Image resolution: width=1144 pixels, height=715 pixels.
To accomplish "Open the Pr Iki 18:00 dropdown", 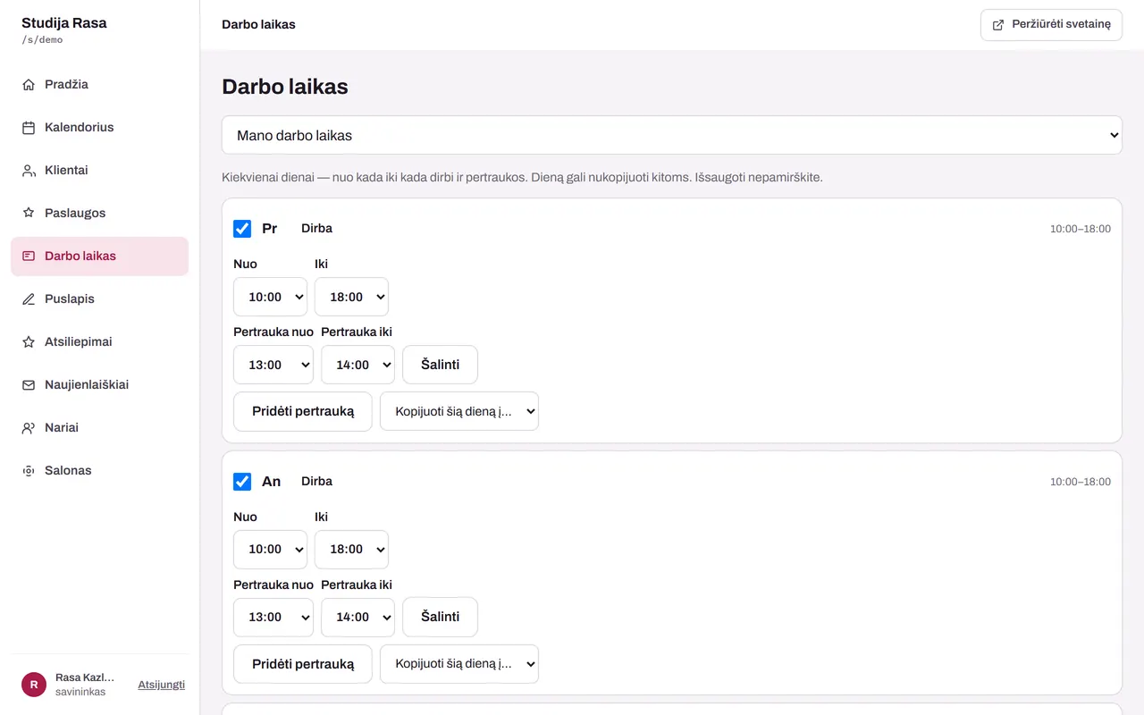I will pos(351,297).
